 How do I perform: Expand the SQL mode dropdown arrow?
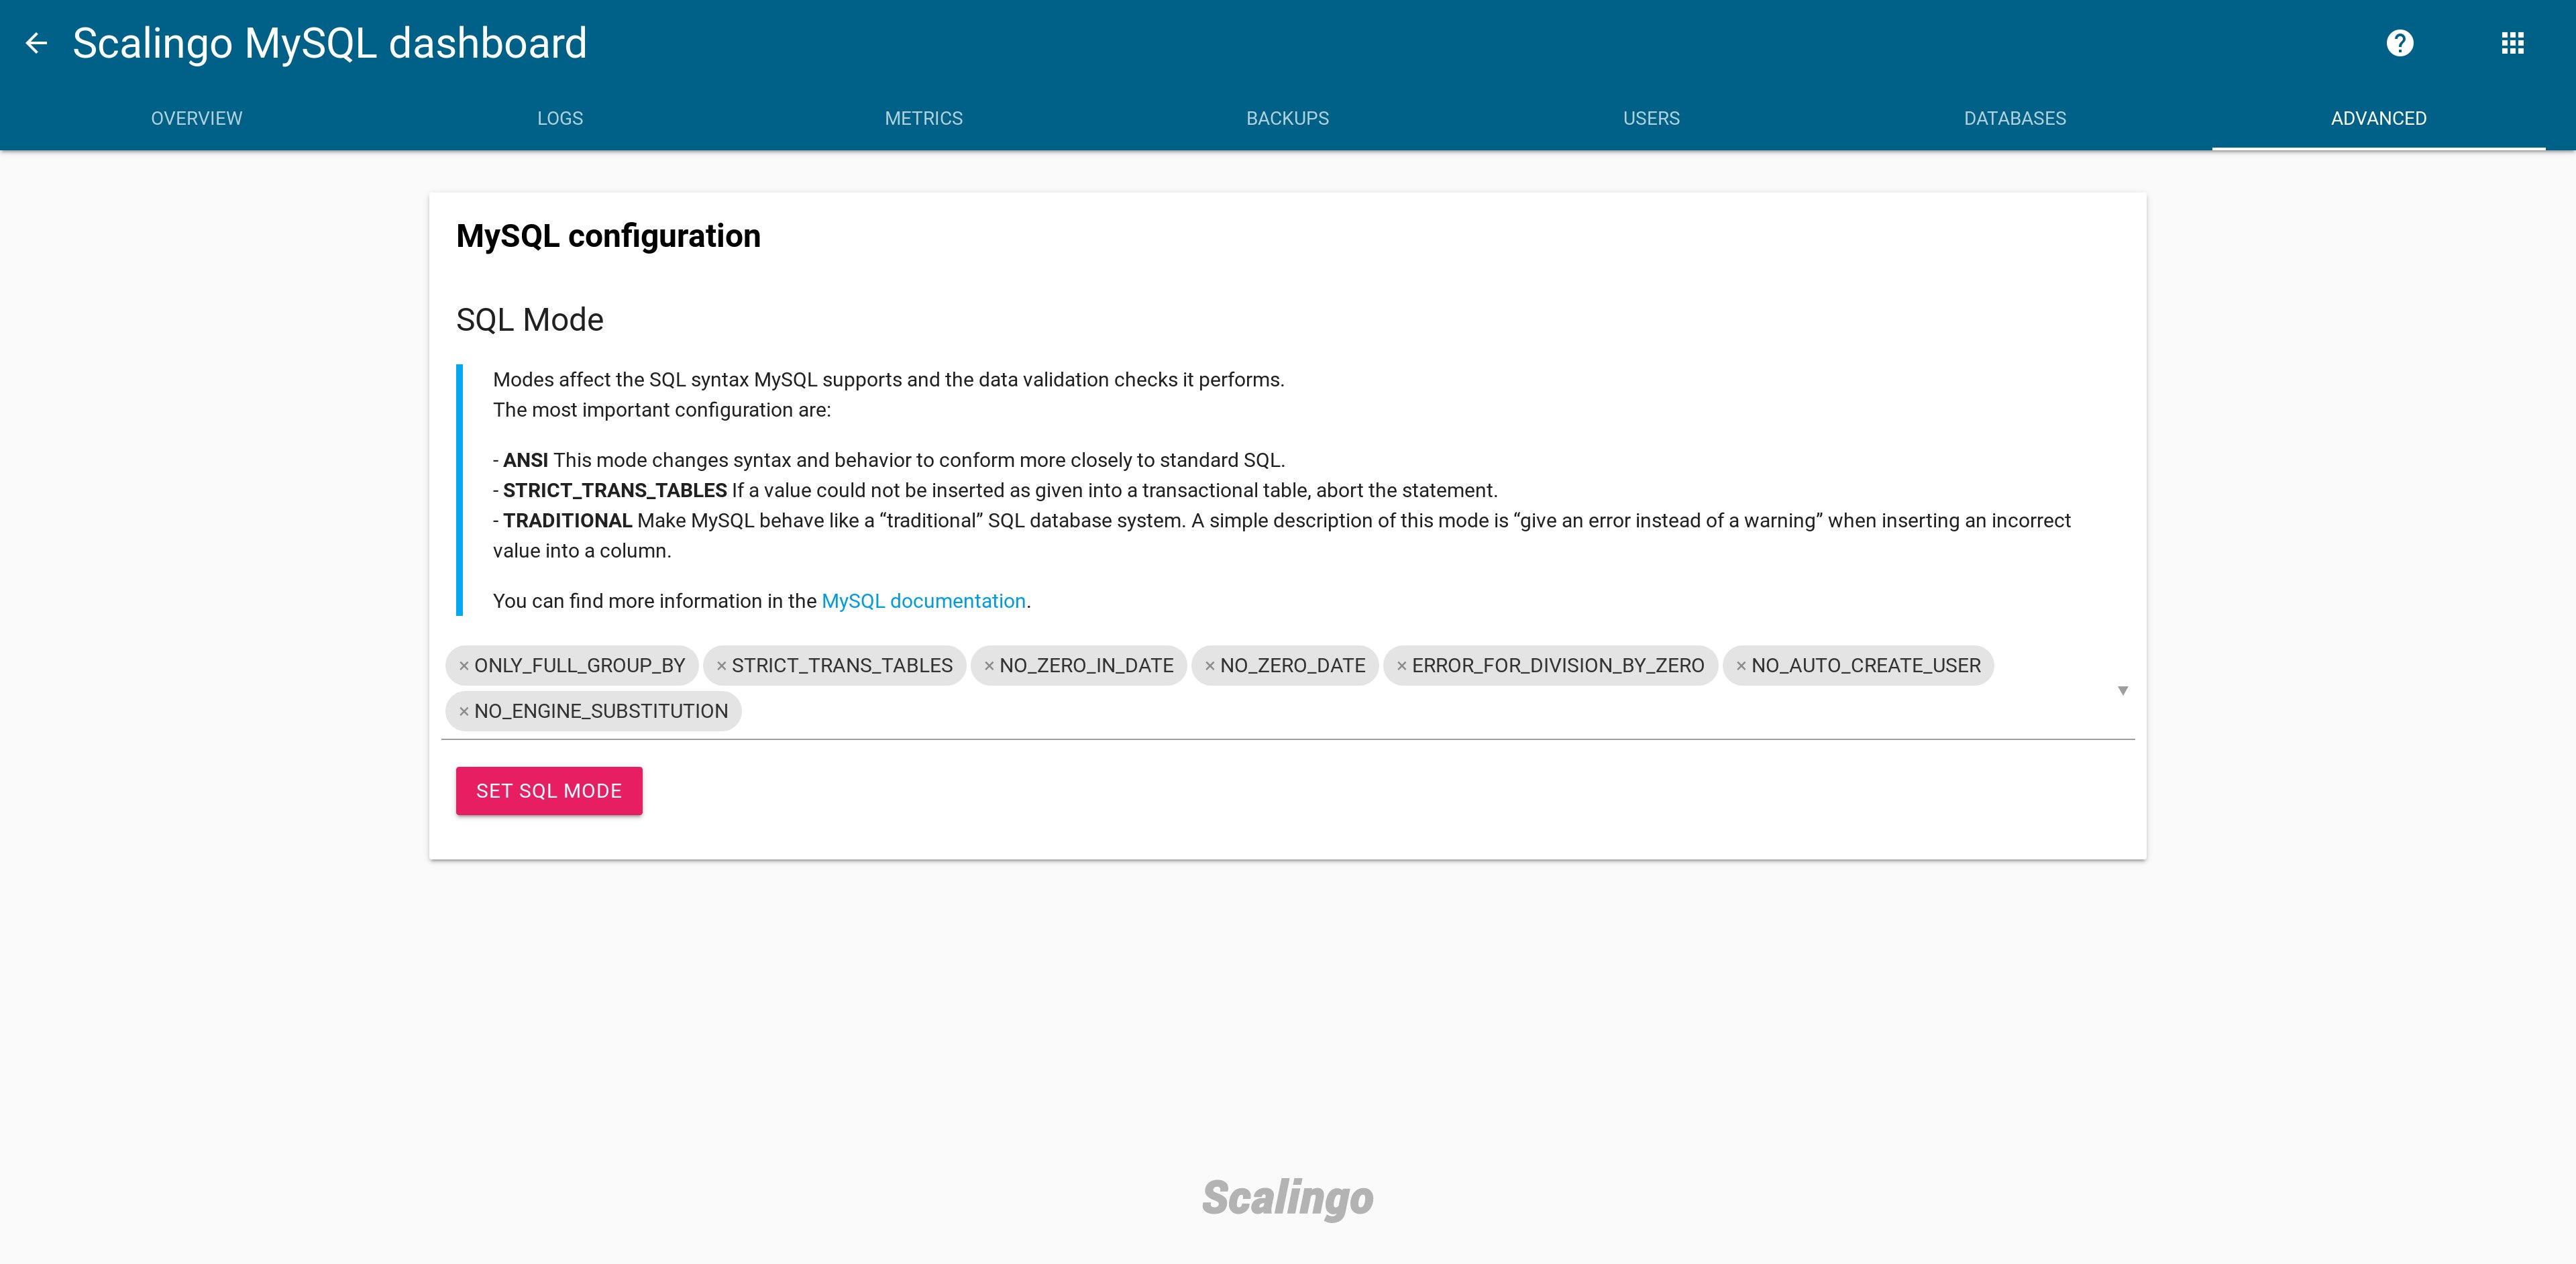click(2123, 690)
